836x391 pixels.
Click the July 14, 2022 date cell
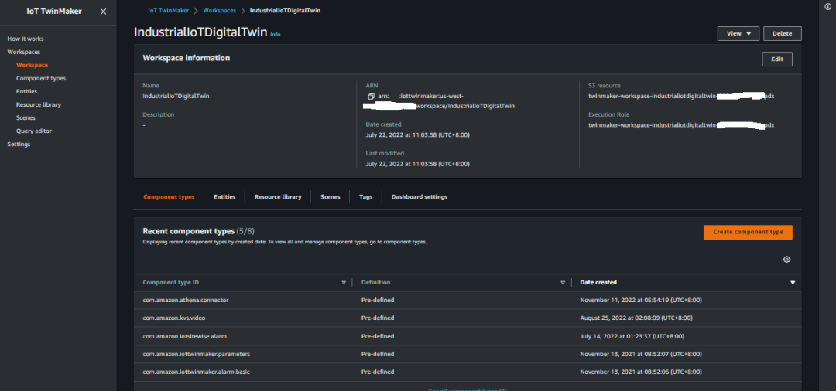click(632, 336)
